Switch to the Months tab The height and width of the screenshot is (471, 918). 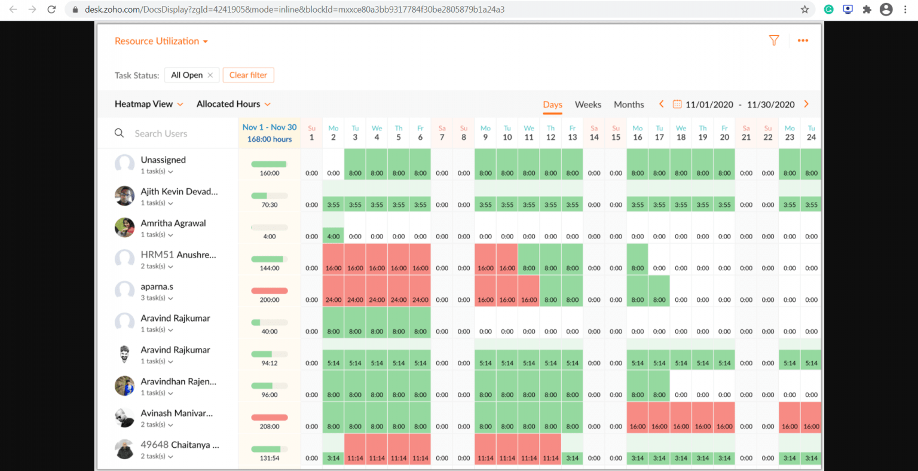pyautogui.click(x=629, y=104)
